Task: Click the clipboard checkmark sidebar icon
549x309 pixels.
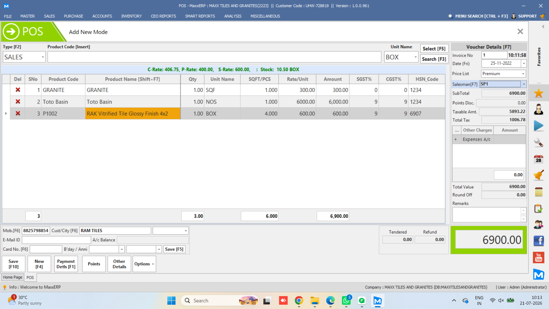Action: coord(538,208)
